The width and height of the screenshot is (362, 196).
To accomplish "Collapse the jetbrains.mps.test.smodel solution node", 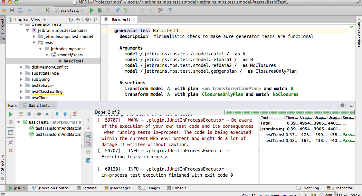I will tap(27, 31).
